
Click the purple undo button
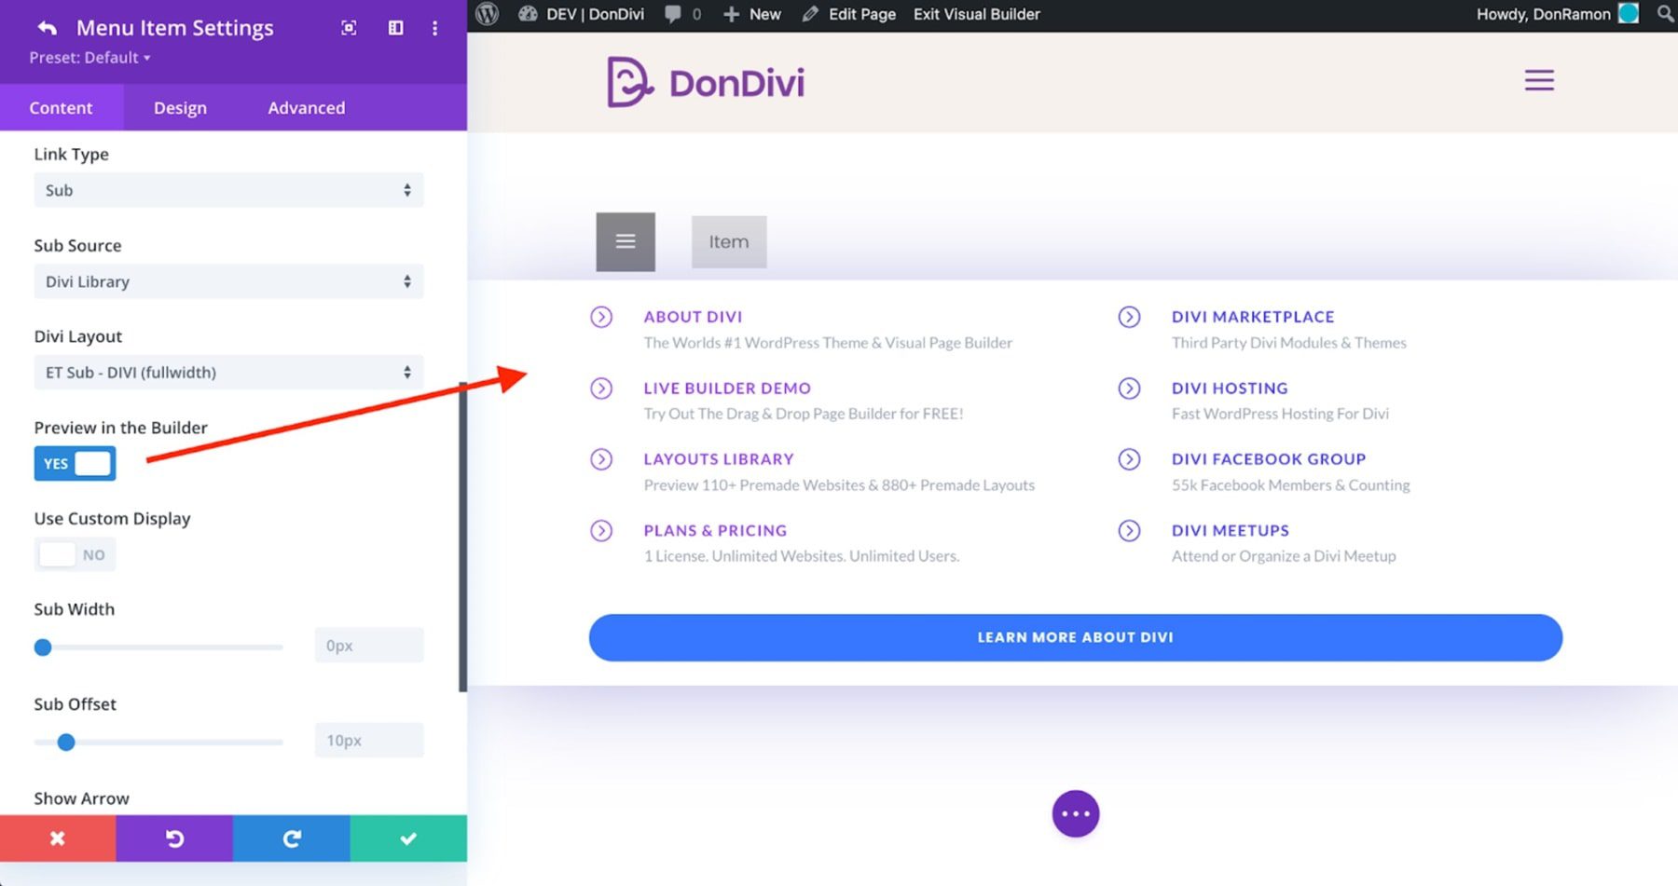tap(174, 838)
